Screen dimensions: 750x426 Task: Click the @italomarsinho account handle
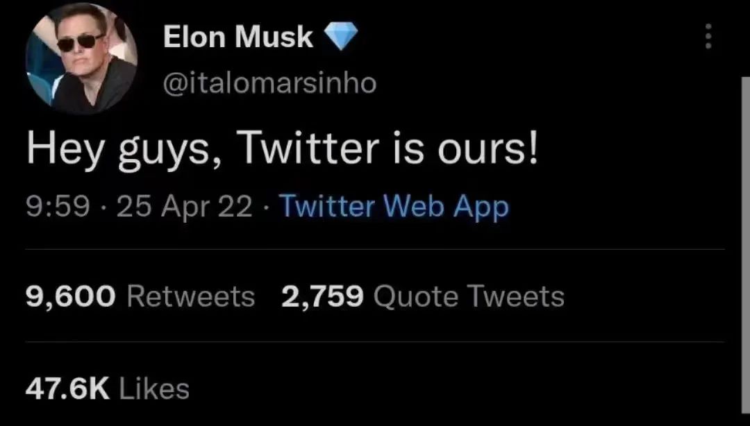point(269,83)
